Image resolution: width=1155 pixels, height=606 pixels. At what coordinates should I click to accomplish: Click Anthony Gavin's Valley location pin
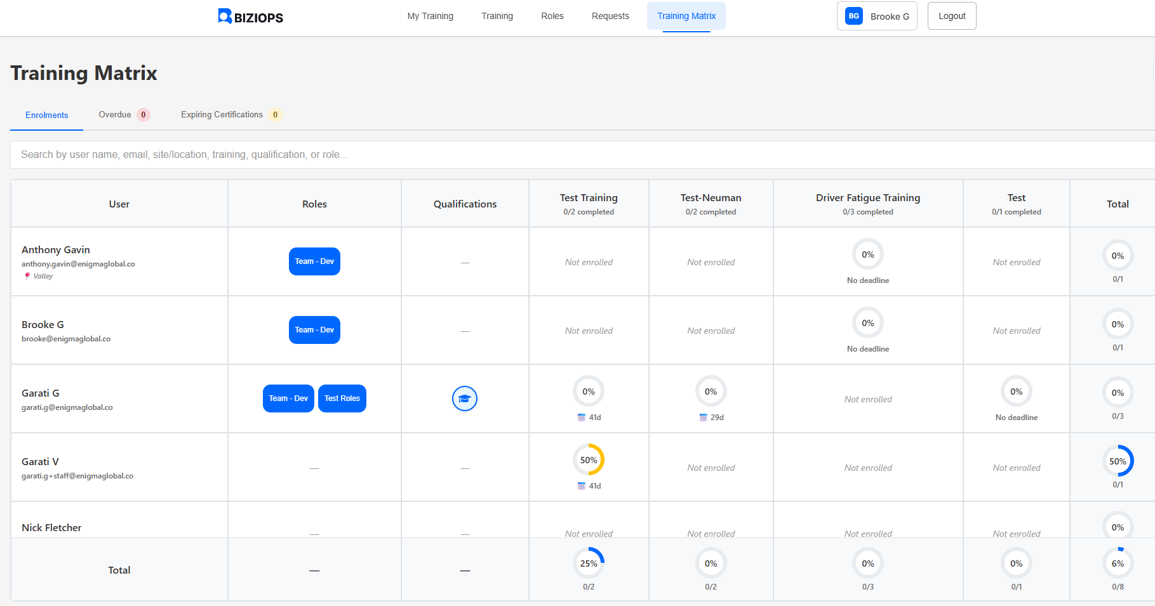point(27,276)
